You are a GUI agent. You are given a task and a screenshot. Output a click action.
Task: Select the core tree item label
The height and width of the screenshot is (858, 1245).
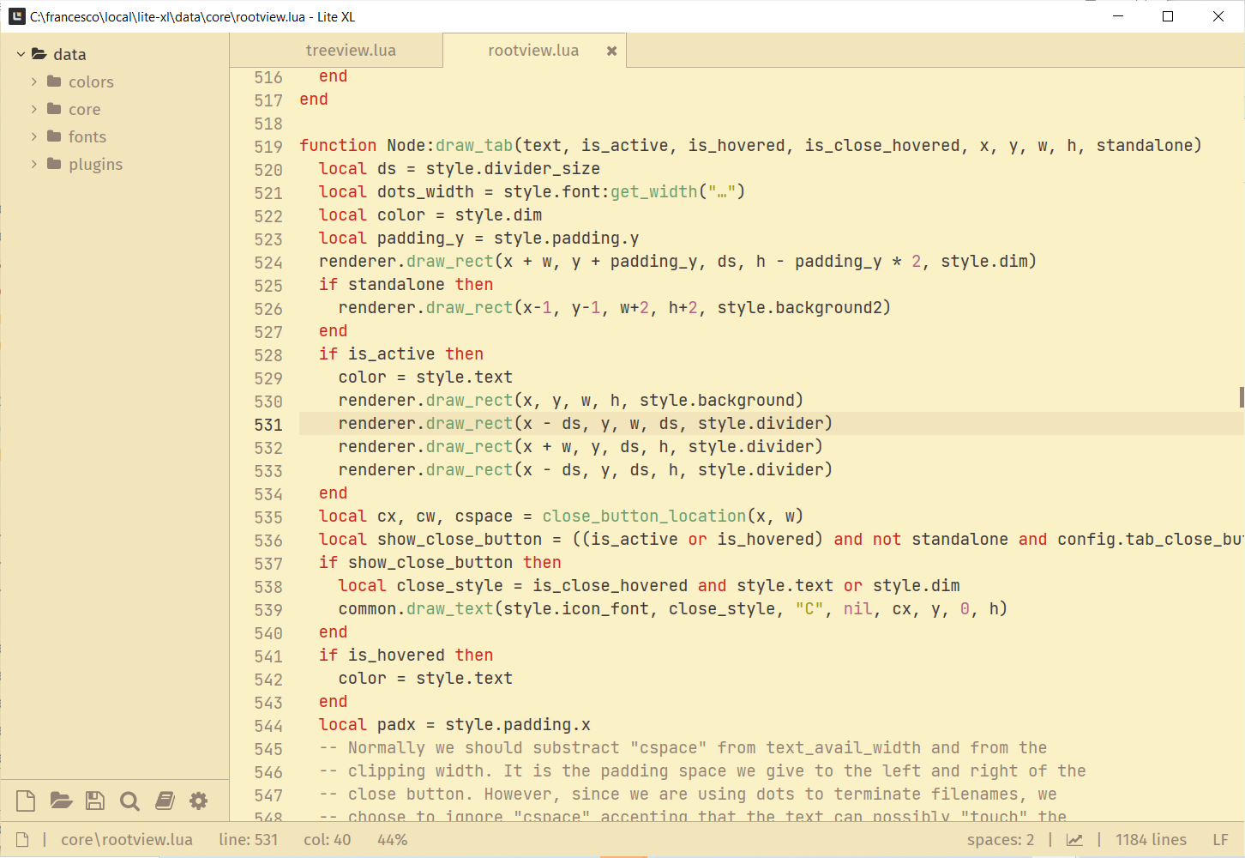pyautogui.click(x=85, y=109)
